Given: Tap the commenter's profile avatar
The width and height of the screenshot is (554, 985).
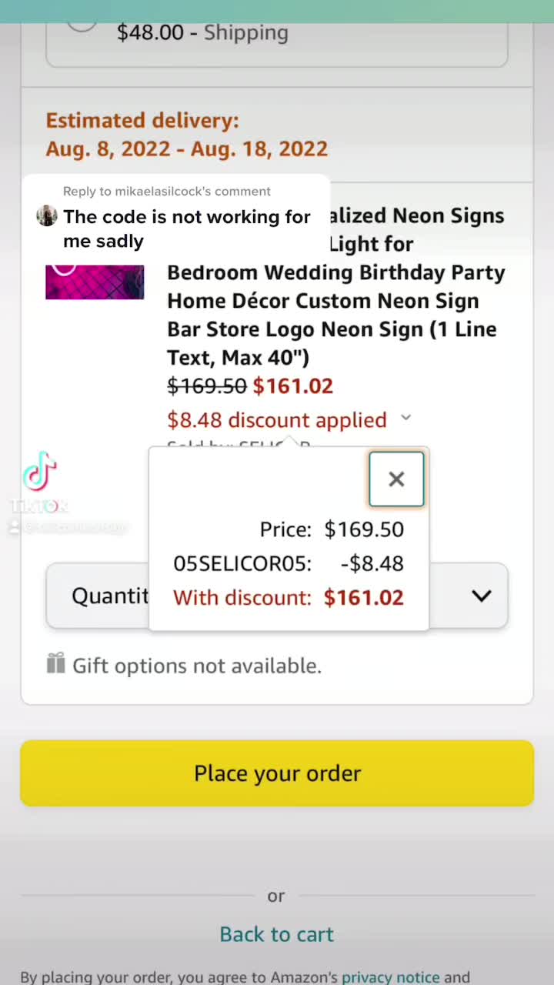Looking at the screenshot, I should (x=47, y=215).
